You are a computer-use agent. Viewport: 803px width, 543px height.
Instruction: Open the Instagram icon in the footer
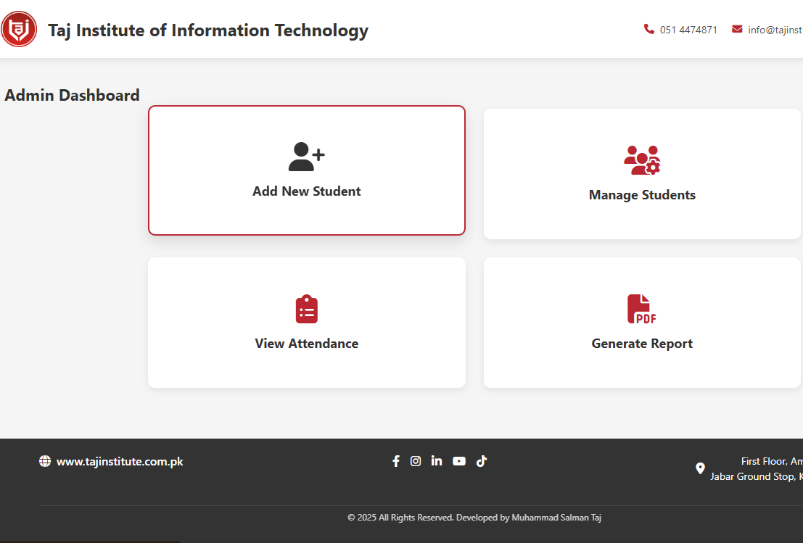coord(416,461)
